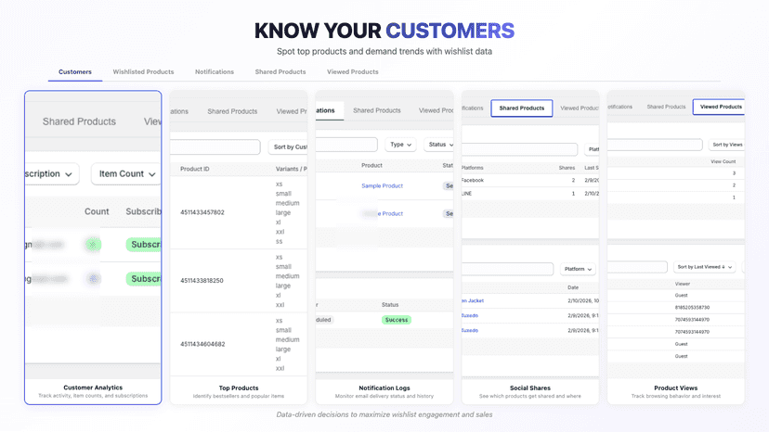Click highlighted Viewed Products tab in Product Views
This screenshot has width=769, height=432.
(x=719, y=107)
